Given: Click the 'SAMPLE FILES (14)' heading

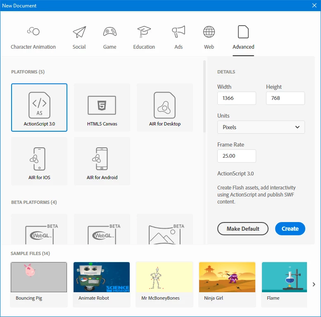Looking at the screenshot, I should tap(30, 253).
